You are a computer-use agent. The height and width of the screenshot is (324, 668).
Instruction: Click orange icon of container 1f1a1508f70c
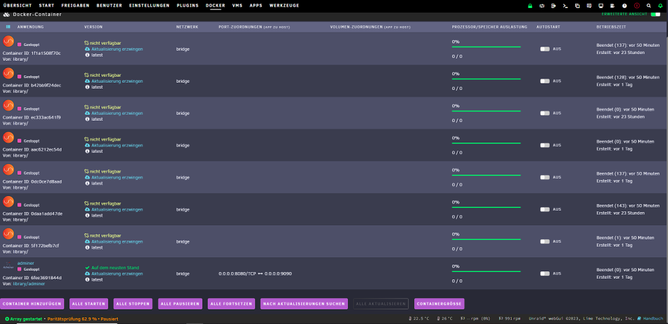9,41
